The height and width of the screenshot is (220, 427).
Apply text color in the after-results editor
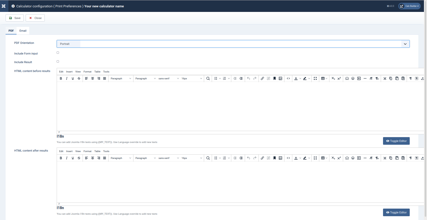[x=296, y=158]
